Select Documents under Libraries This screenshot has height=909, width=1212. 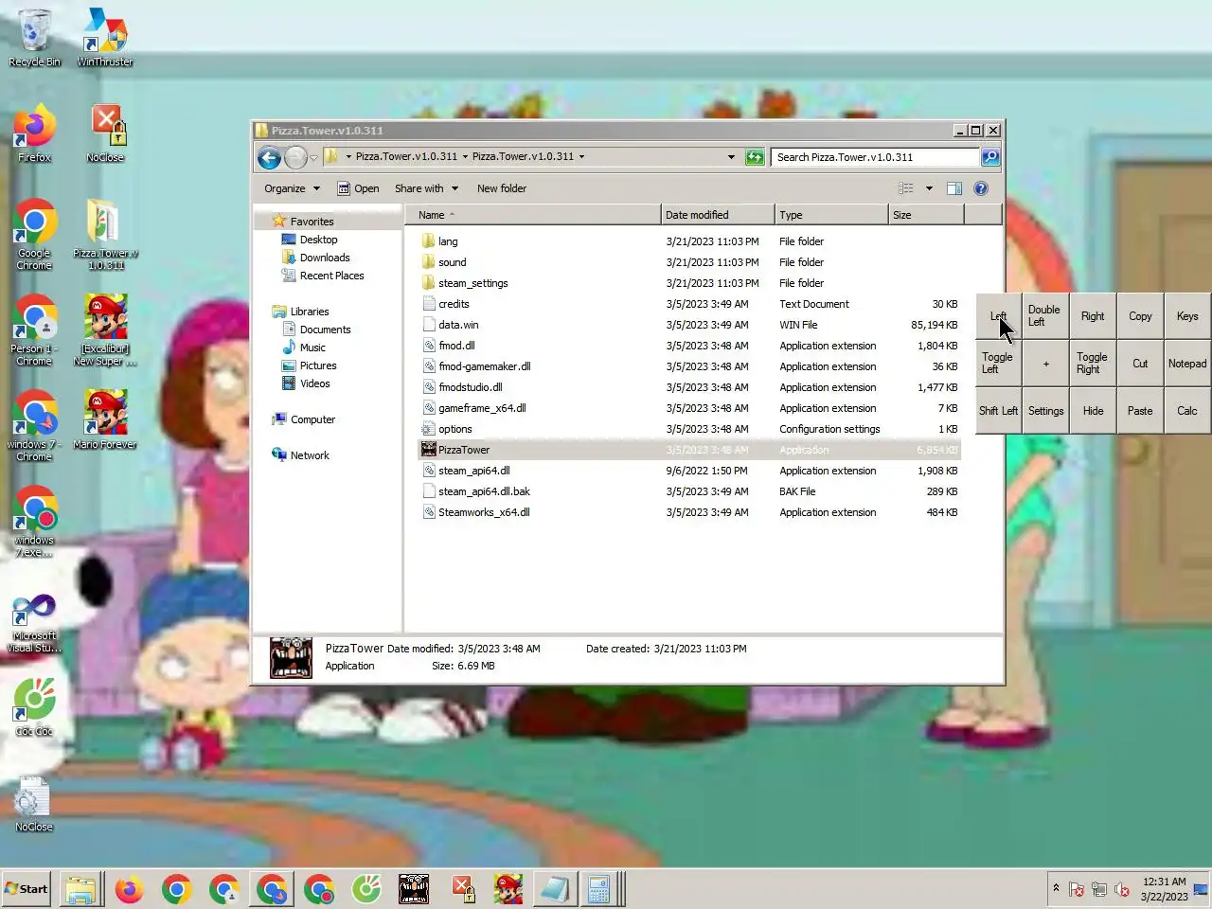click(x=325, y=330)
